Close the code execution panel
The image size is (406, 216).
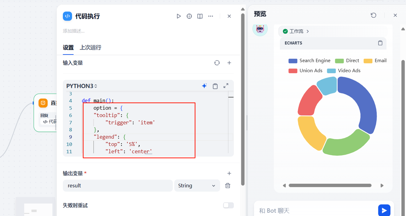pyautogui.click(x=229, y=16)
